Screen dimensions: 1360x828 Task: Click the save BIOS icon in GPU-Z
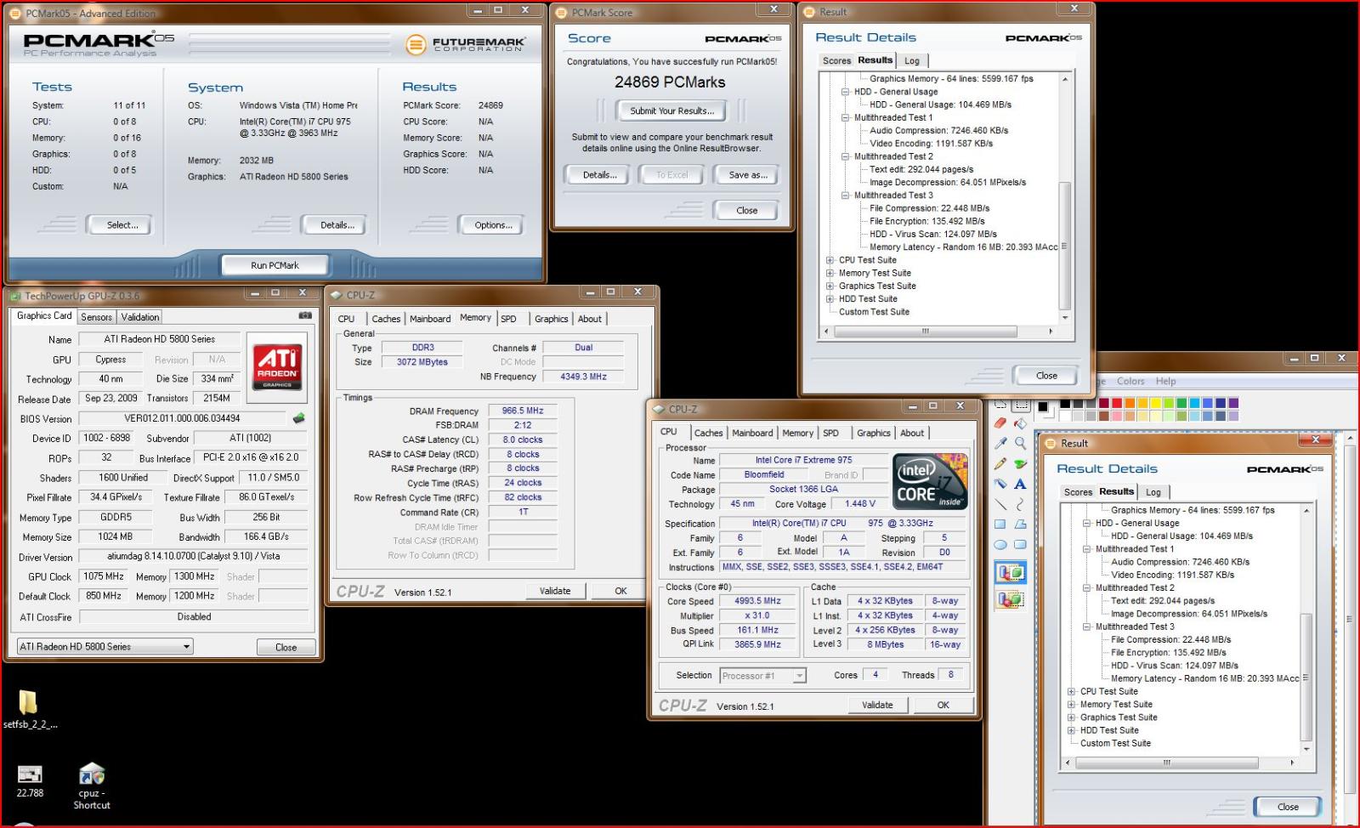click(x=298, y=418)
